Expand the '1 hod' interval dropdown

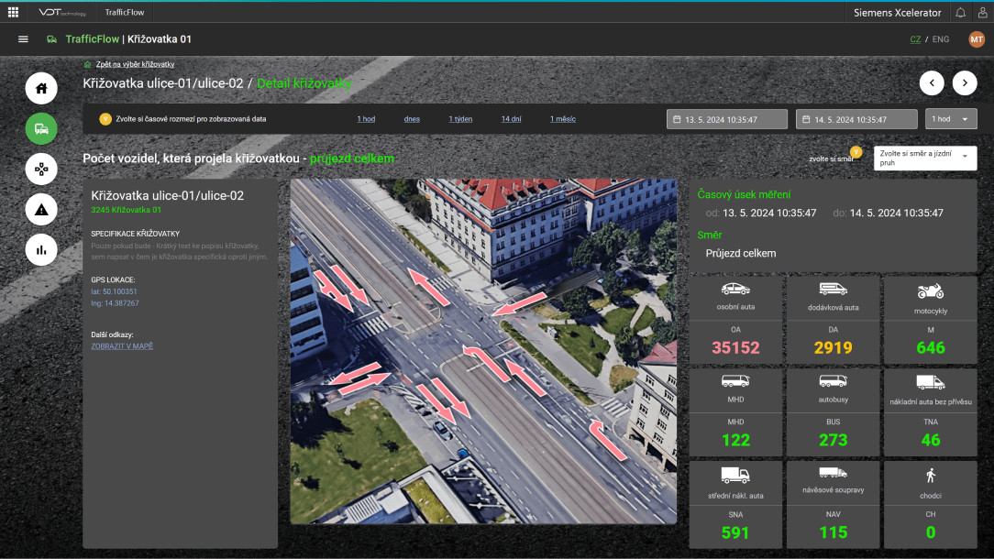coord(951,119)
